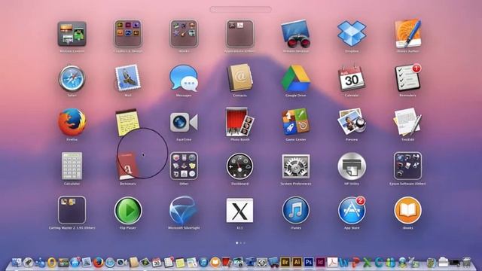The width and height of the screenshot is (482, 271).
Task: Launch the X11 app
Action: [239, 211]
